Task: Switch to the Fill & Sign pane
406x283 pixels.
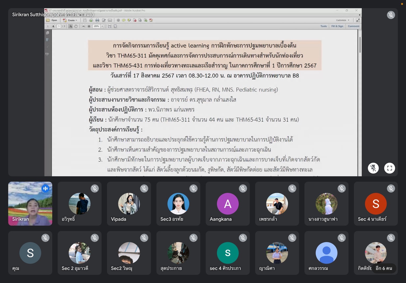Action: 337,26
